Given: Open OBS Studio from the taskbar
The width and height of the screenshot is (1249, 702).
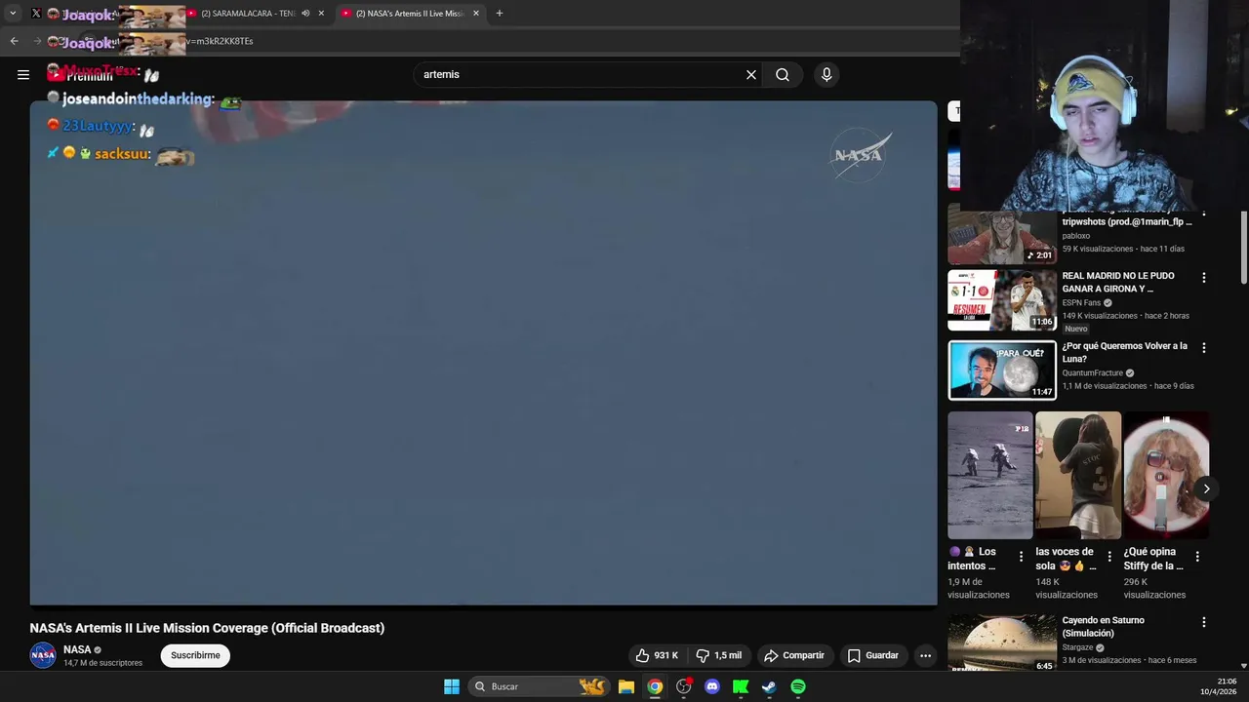Looking at the screenshot, I should (x=683, y=686).
